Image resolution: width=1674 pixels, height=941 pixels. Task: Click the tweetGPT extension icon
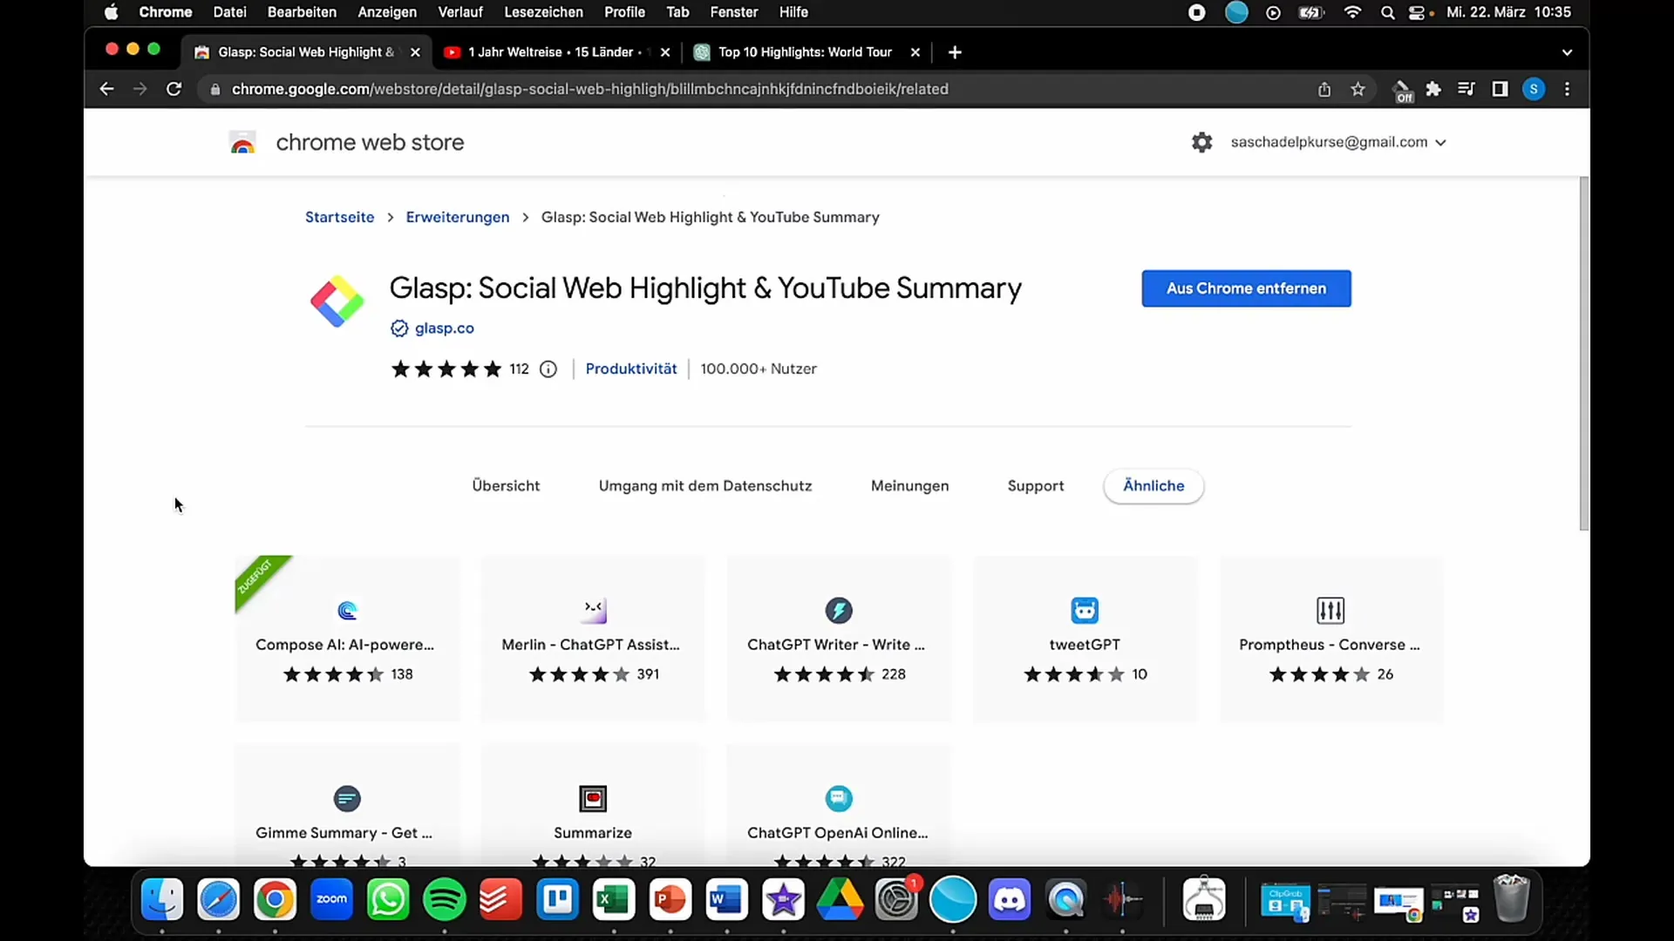click(1085, 610)
